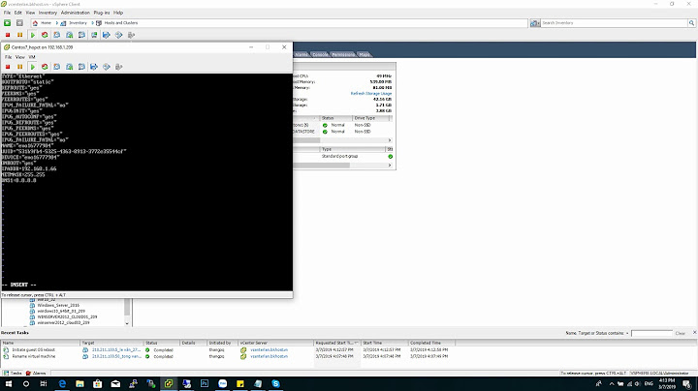Revert to snapshot from main vSphere toolbar

pos(70,35)
